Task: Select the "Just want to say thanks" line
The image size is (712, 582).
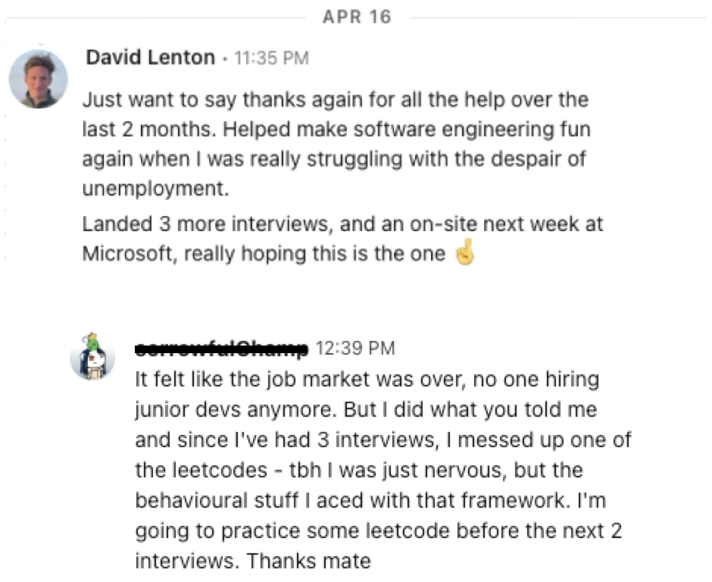Action: [335, 100]
